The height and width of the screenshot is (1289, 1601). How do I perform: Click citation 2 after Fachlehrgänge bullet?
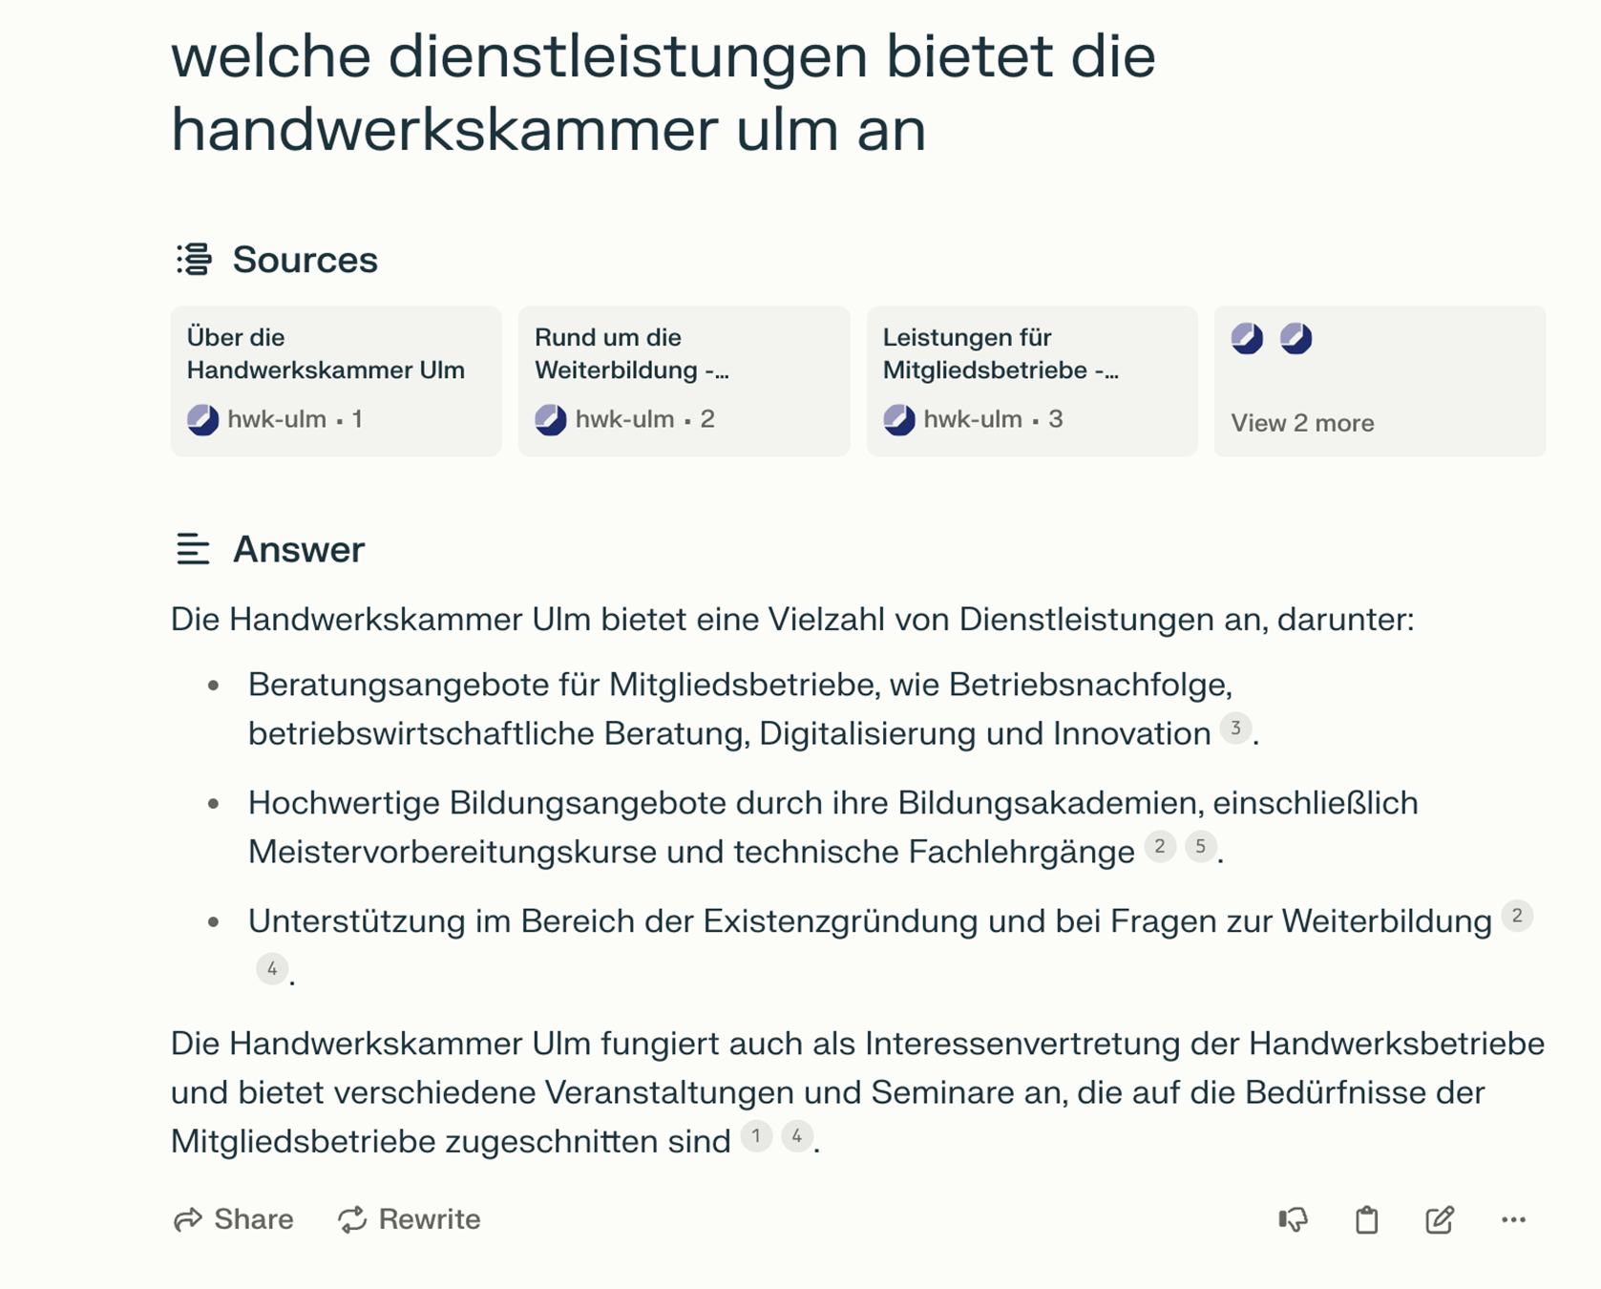click(x=1160, y=847)
